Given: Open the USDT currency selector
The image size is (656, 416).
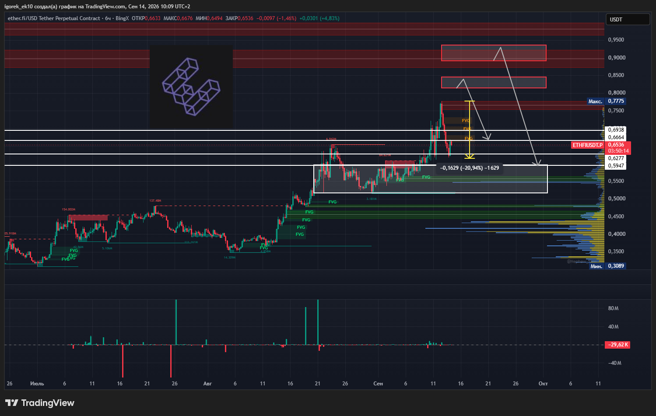Looking at the screenshot, I should pyautogui.click(x=628, y=19).
